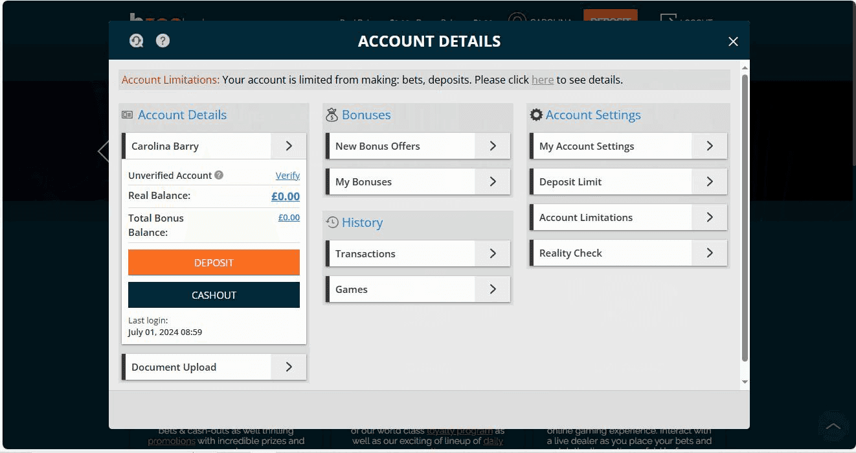This screenshot has width=856, height=453.
Task: Click the help question mark icon
Action: (163, 40)
